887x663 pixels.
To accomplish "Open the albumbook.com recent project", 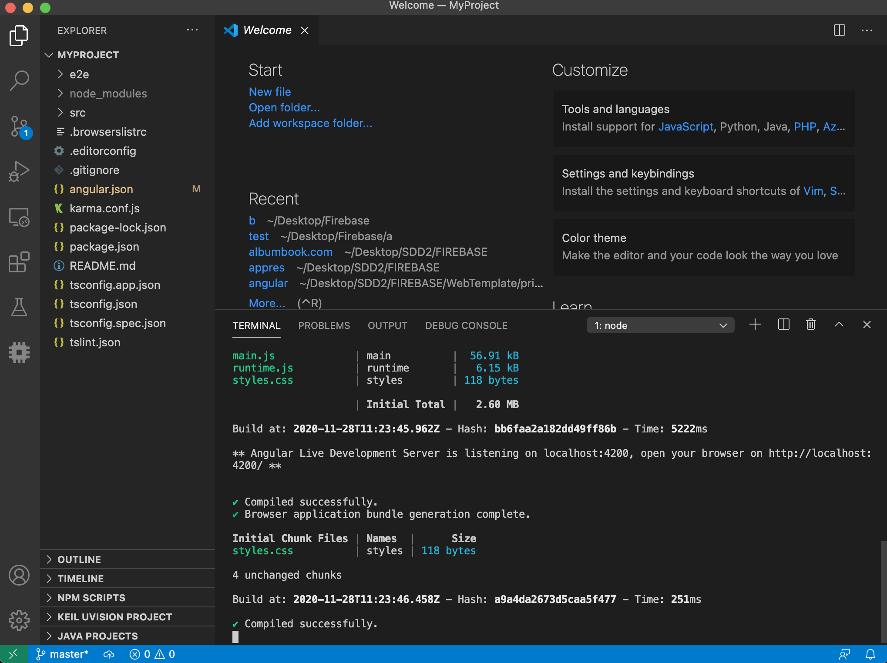I will tap(290, 252).
